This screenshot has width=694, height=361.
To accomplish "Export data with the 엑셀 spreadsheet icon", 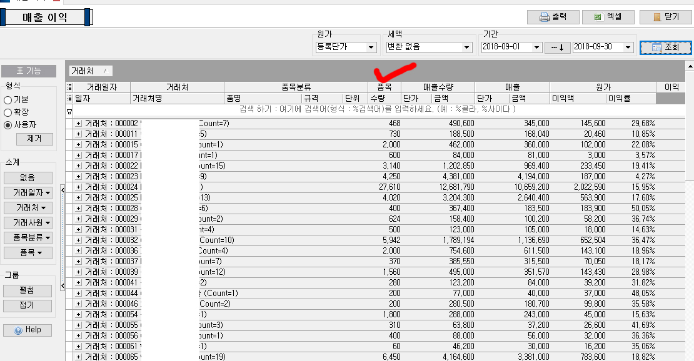I will coord(598,17).
